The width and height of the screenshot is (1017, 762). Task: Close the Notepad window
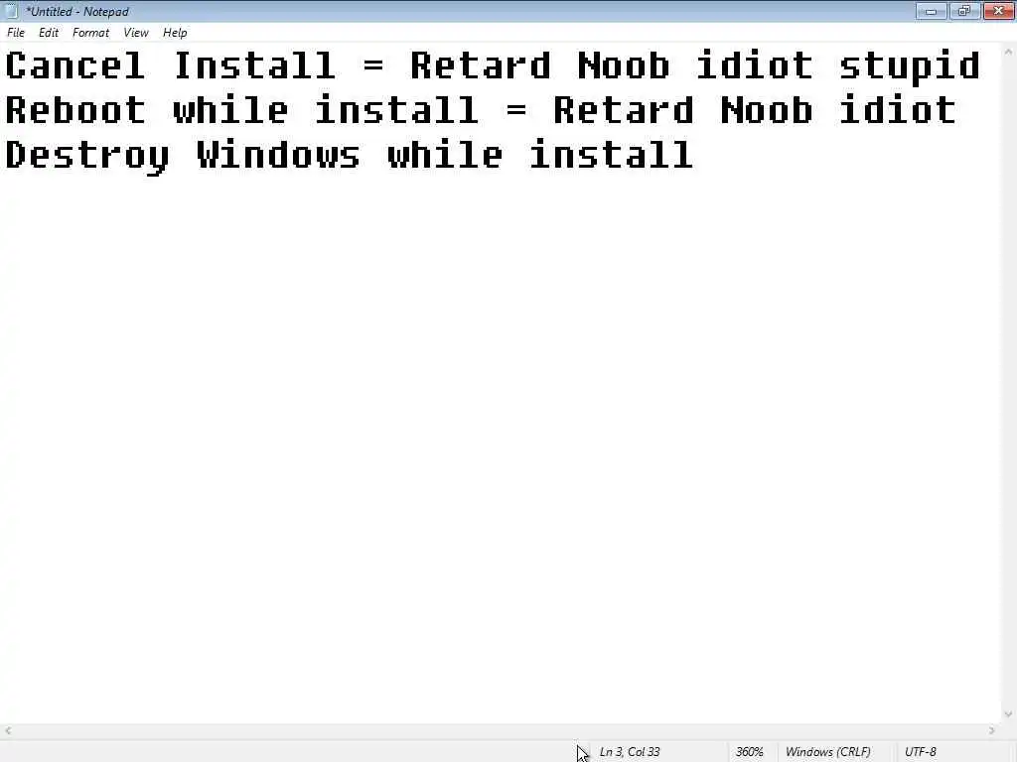click(x=999, y=11)
